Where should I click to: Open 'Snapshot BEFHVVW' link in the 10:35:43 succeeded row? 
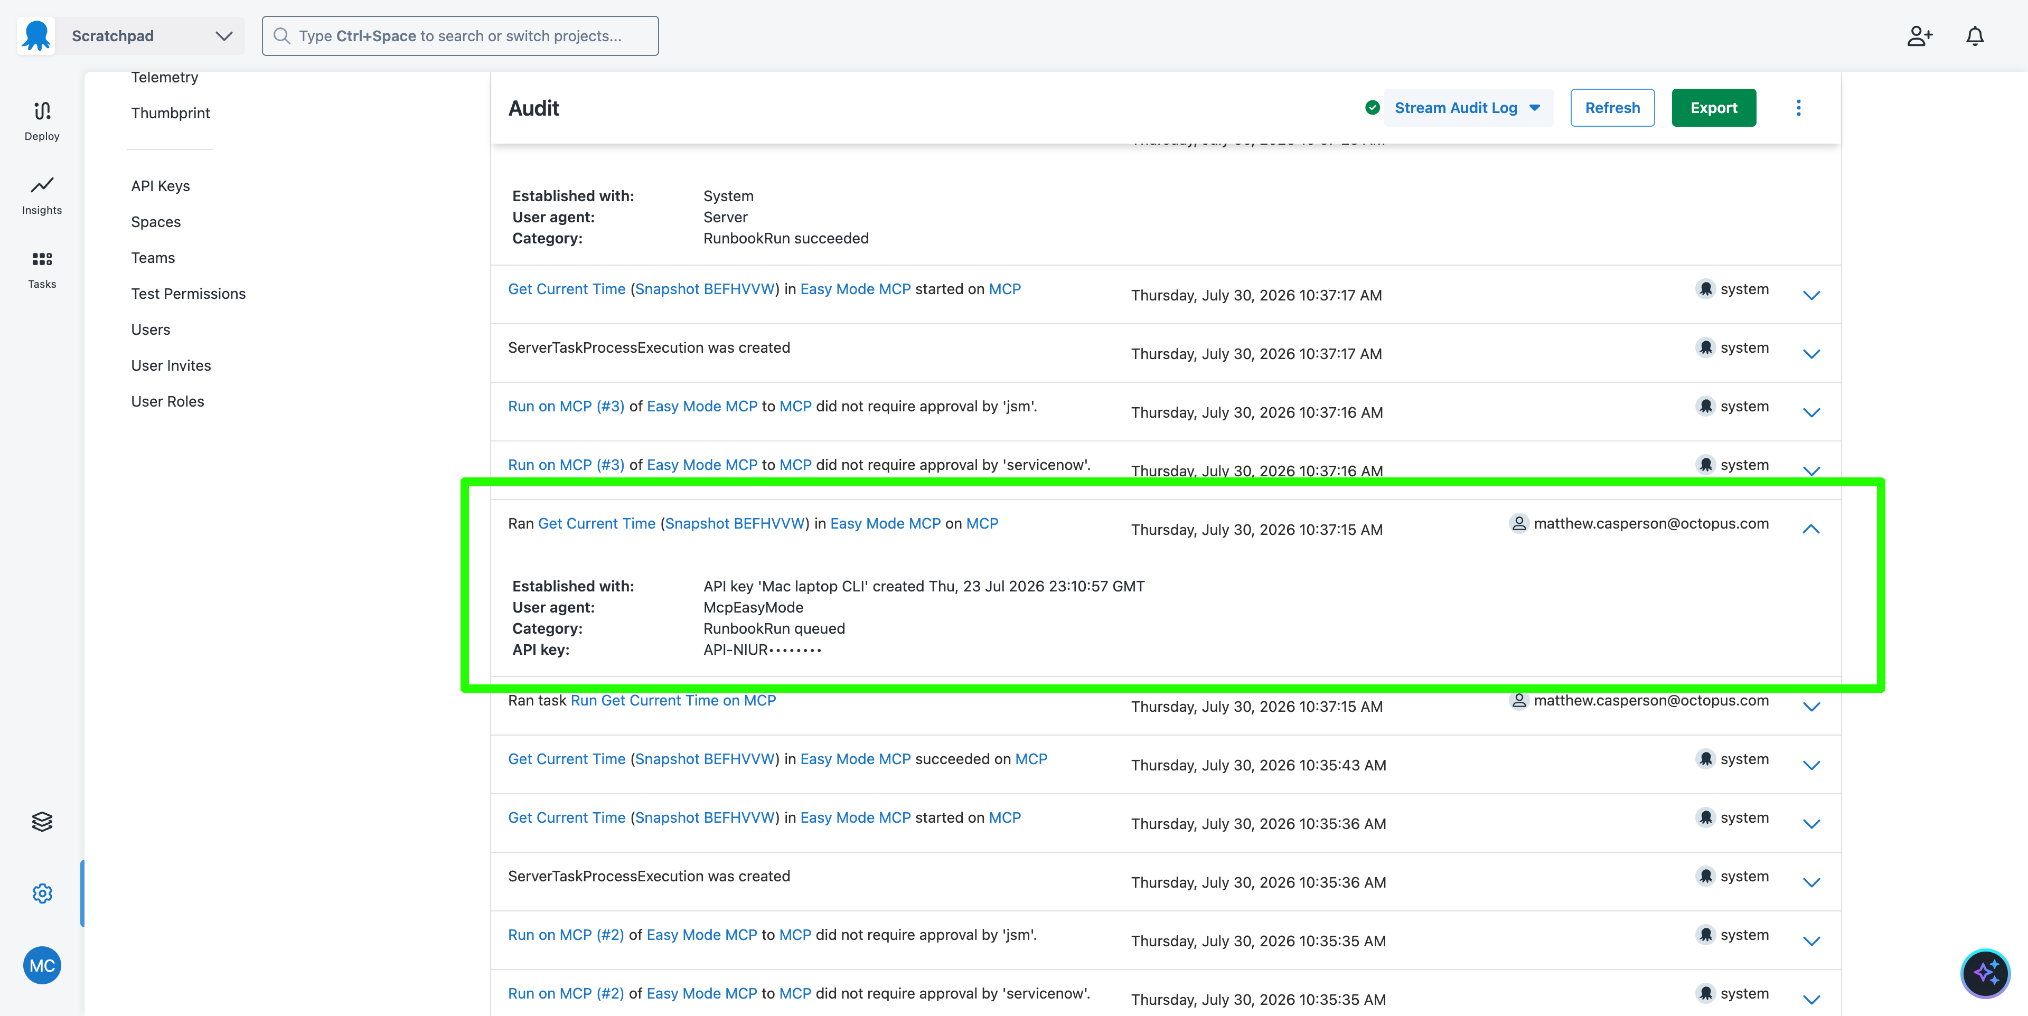click(705, 759)
